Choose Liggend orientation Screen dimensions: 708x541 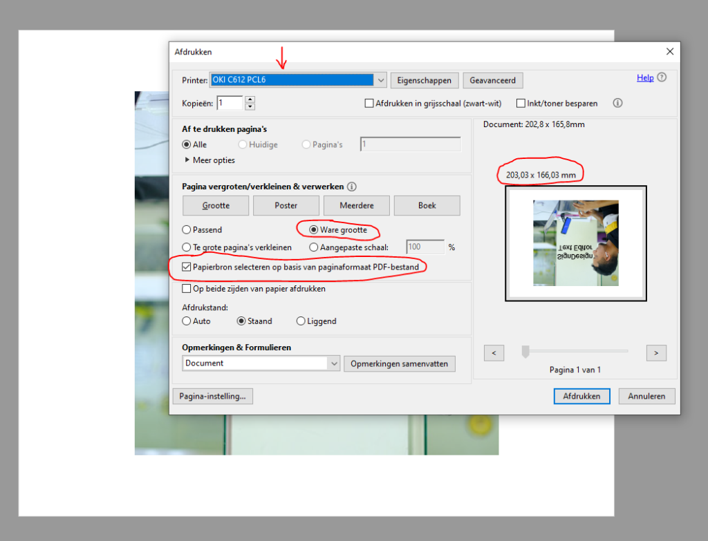pyautogui.click(x=301, y=321)
